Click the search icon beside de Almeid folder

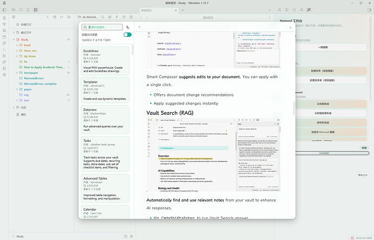pos(102,17)
